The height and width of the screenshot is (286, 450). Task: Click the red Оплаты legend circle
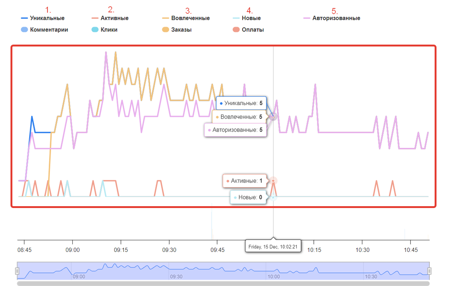pos(236,30)
